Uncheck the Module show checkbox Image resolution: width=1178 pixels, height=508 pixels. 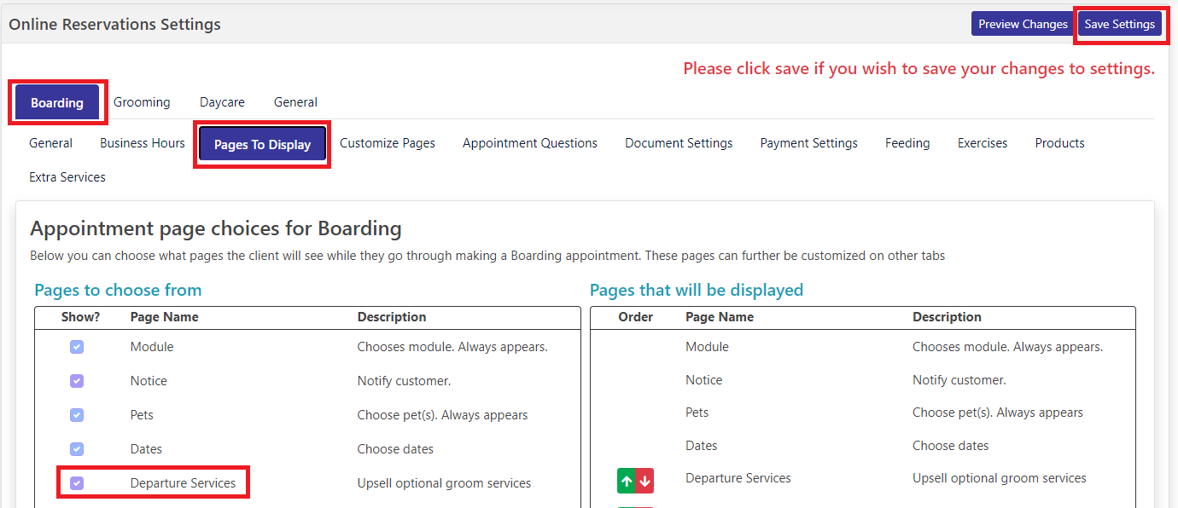[77, 347]
